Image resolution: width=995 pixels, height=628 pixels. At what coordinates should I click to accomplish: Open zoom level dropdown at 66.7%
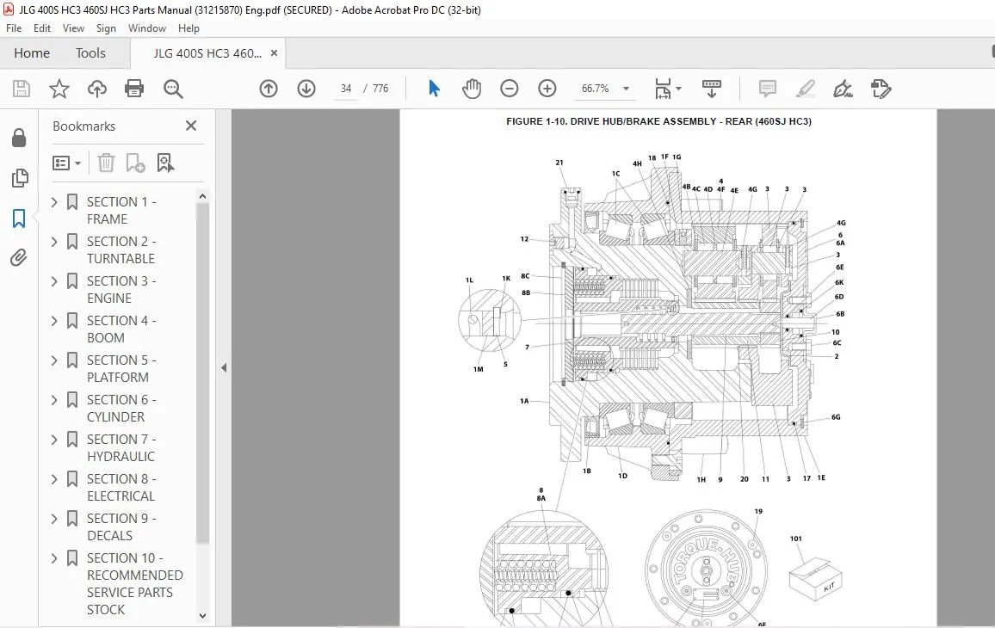pyautogui.click(x=626, y=88)
